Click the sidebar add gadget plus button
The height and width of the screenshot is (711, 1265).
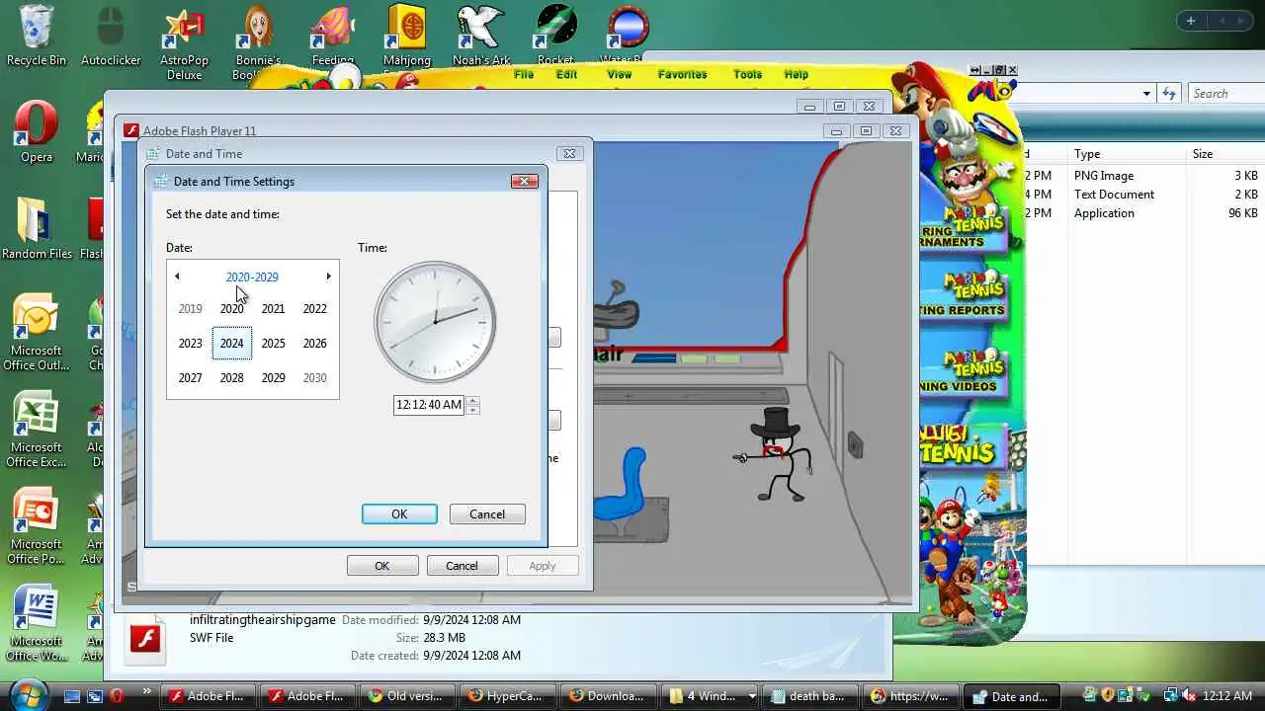point(1191,21)
